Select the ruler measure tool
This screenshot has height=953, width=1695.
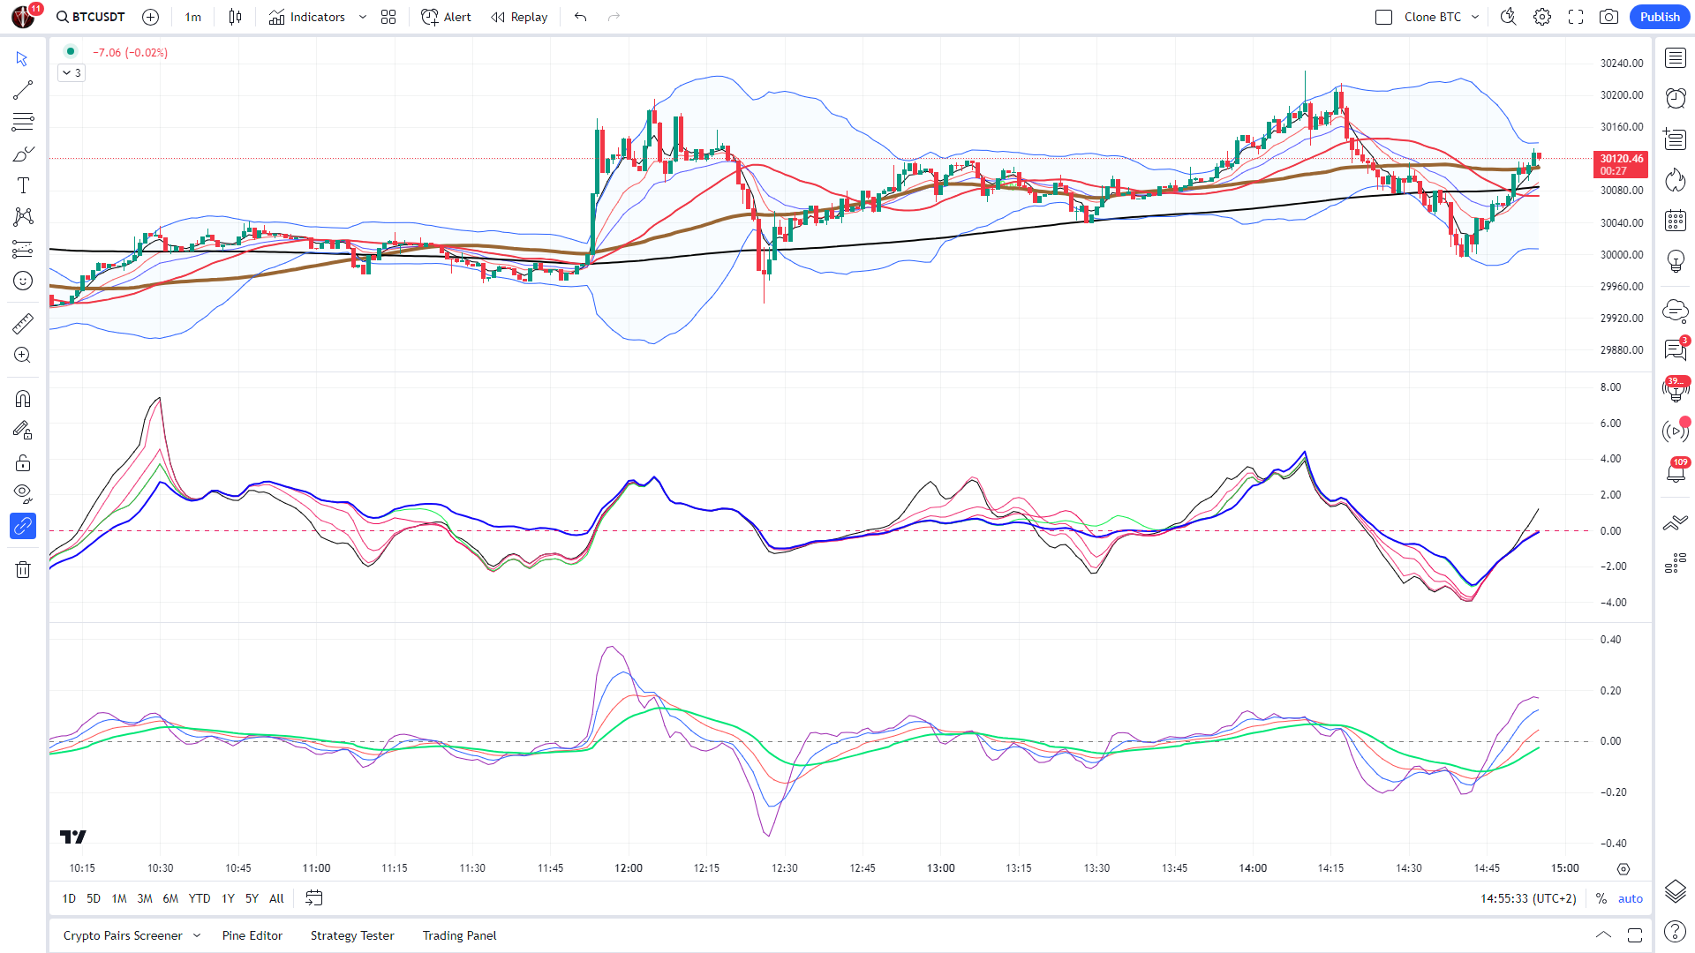coord(23,323)
